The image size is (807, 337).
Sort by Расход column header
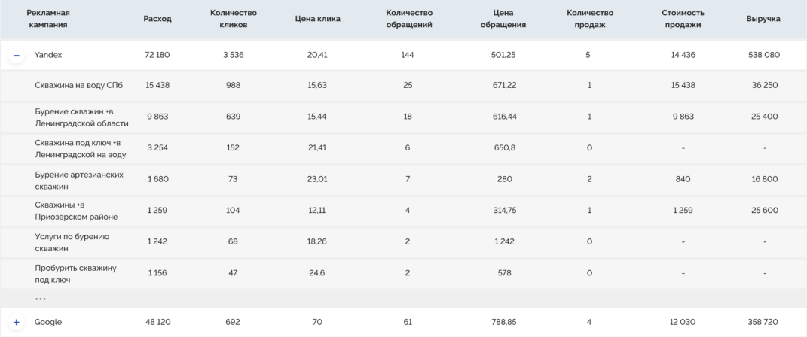[x=157, y=19]
